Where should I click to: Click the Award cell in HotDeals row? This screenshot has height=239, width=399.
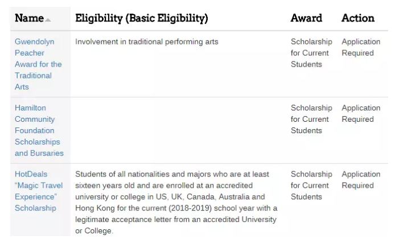[311, 186]
